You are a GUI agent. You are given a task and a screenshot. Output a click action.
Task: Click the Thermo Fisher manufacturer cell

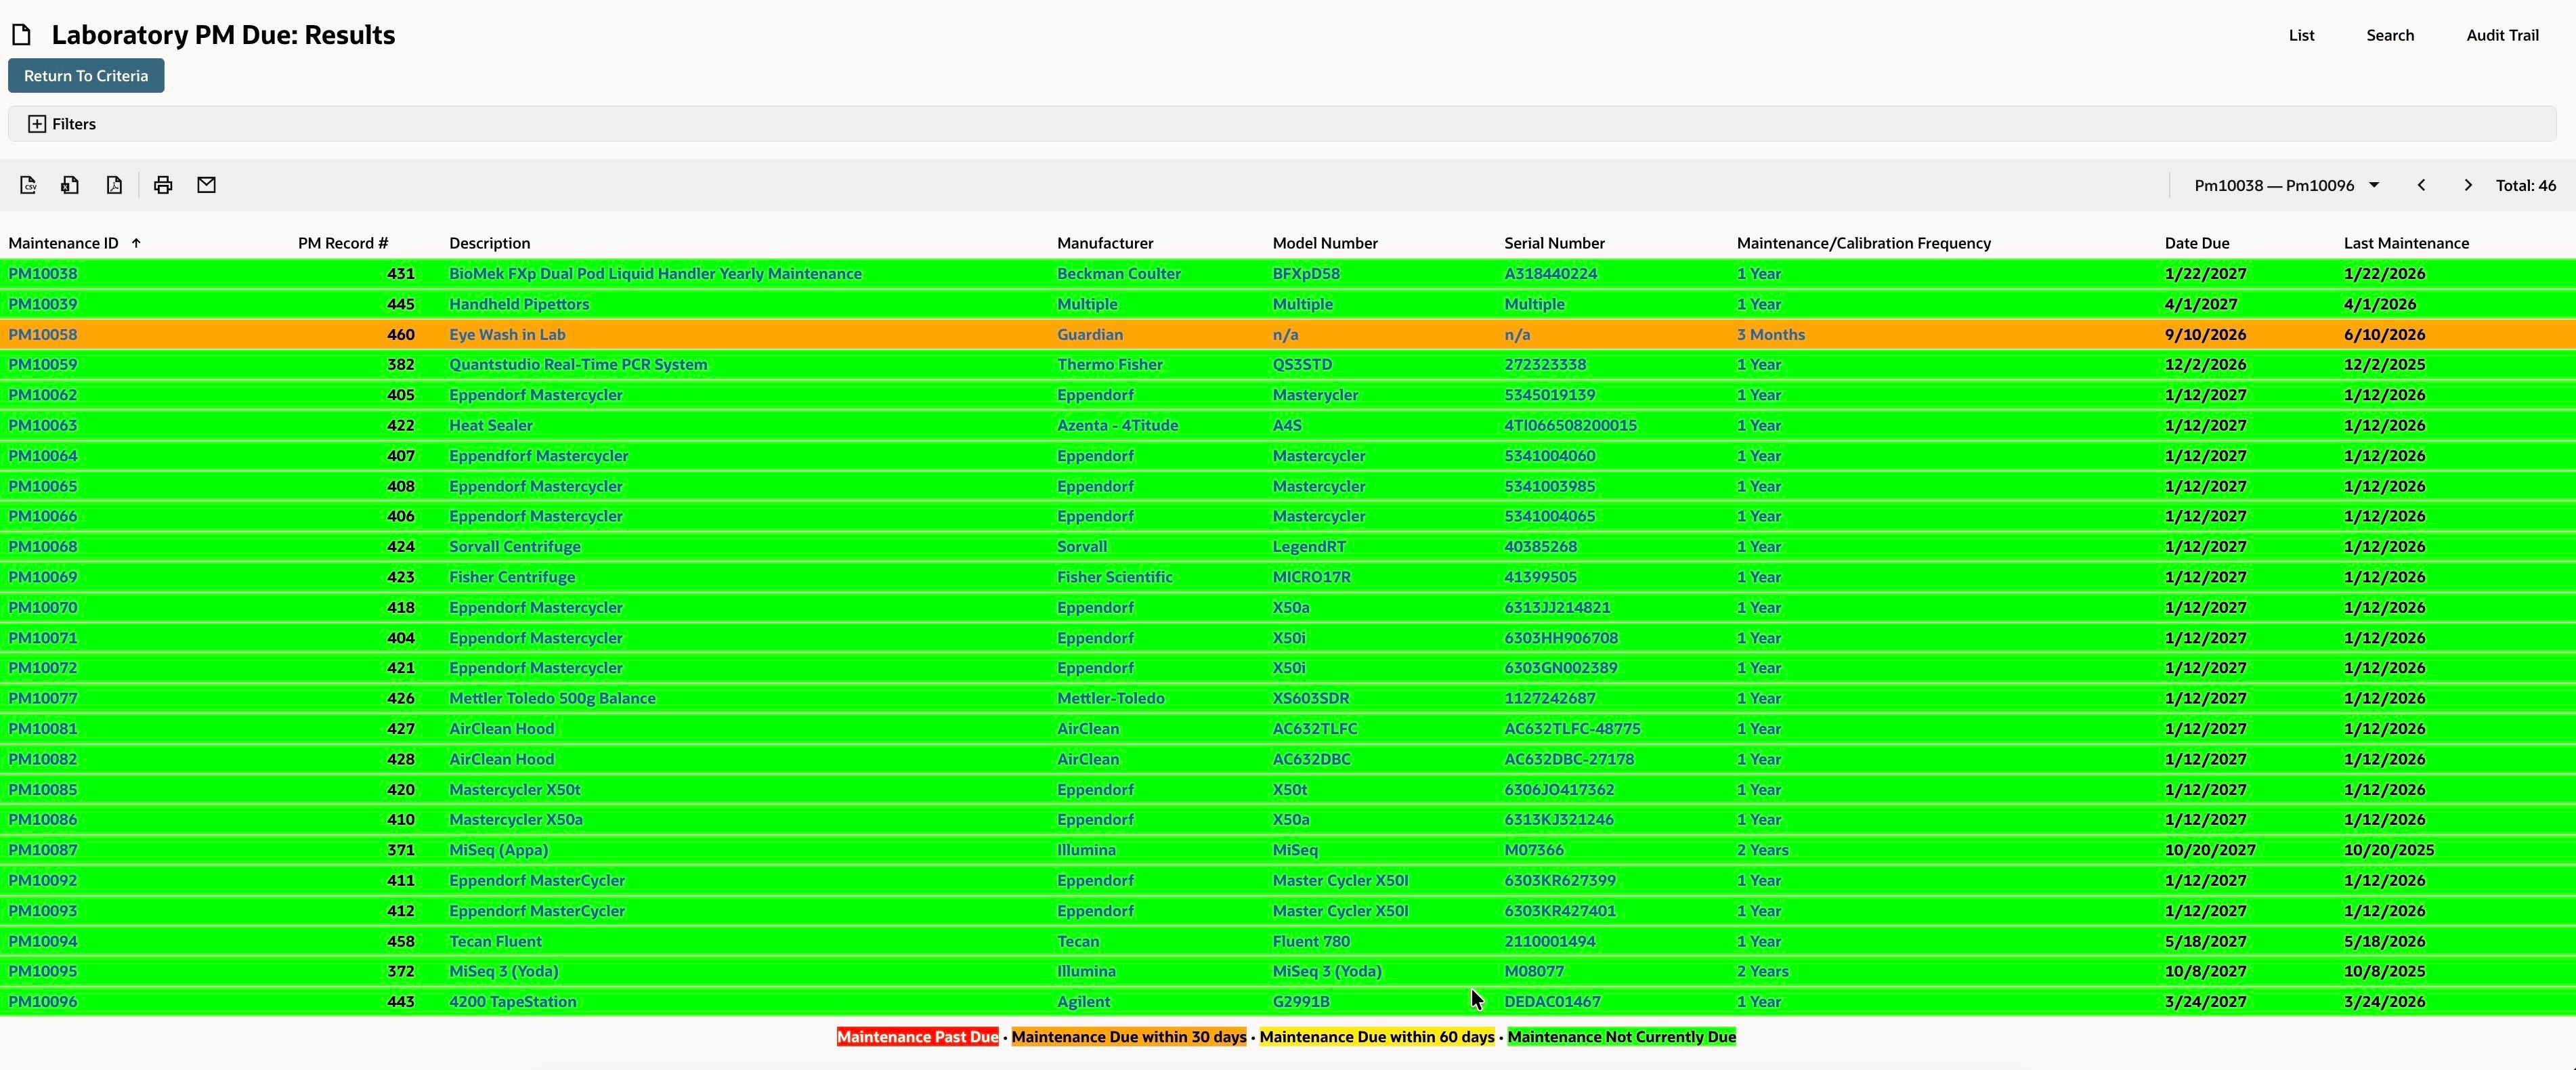pyautogui.click(x=1110, y=364)
